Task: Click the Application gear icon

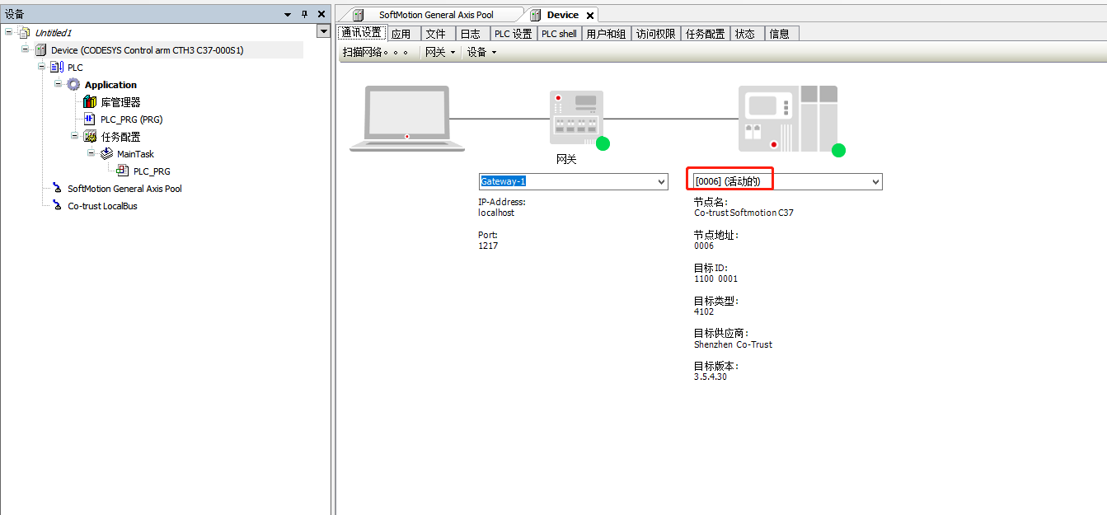Action: tap(73, 85)
